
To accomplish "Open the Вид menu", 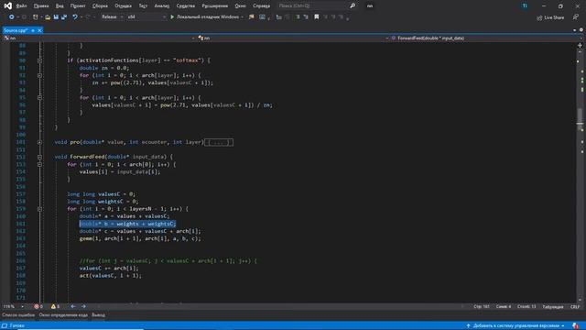I will [60, 6].
